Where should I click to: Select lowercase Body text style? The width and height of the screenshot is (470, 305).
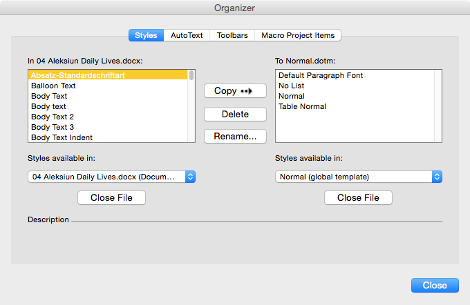coord(108,106)
